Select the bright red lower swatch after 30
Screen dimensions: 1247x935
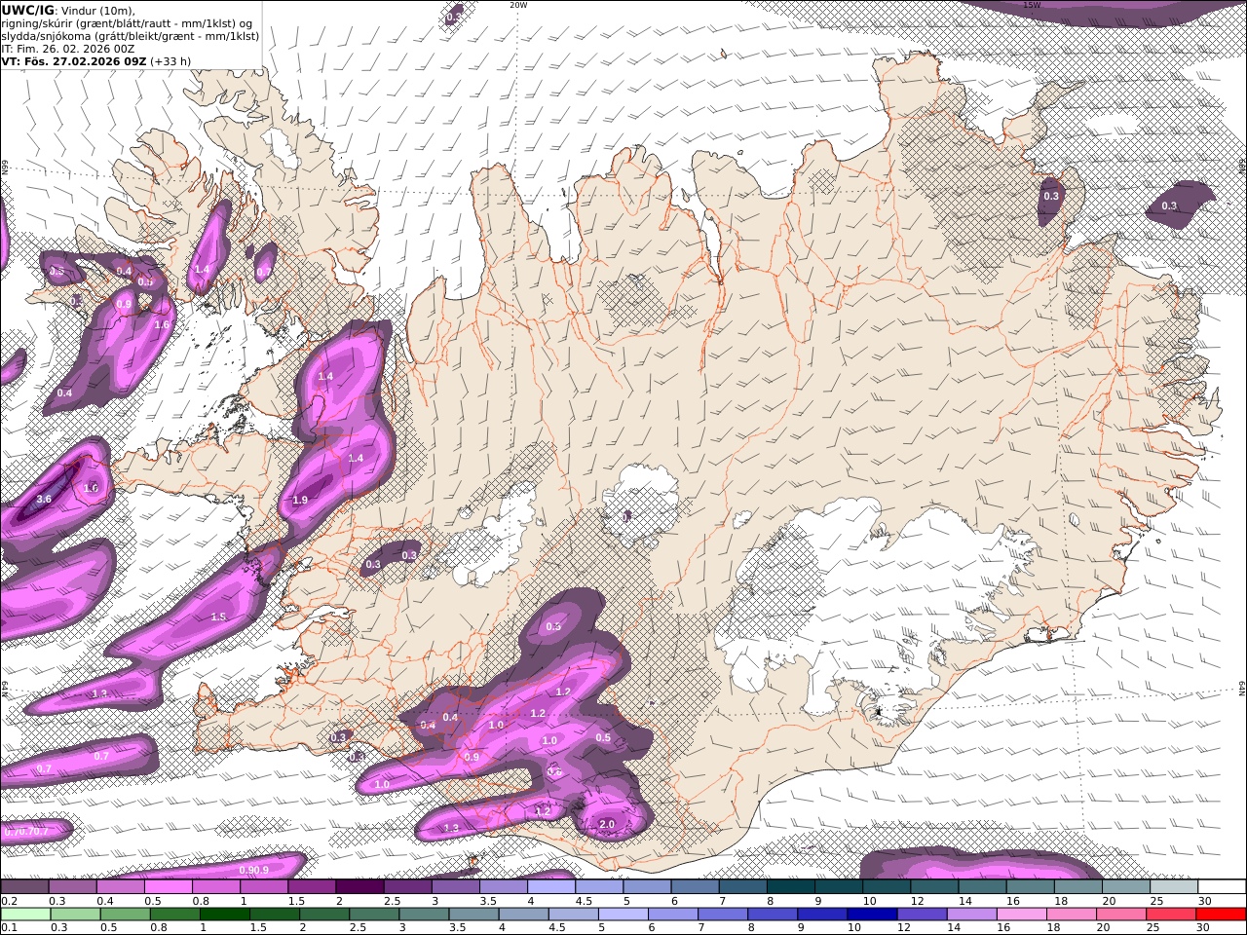(1221, 914)
